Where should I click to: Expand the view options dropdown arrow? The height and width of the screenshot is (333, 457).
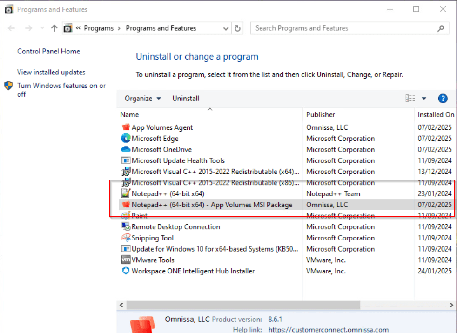424,99
